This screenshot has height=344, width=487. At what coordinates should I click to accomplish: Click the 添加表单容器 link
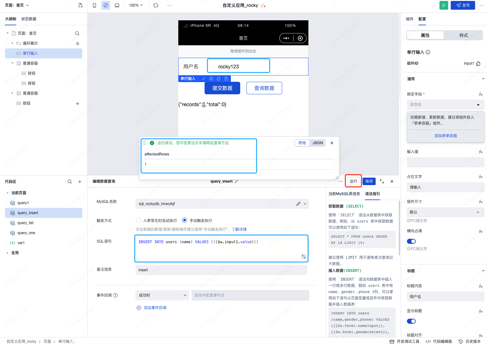click(x=445, y=136)
